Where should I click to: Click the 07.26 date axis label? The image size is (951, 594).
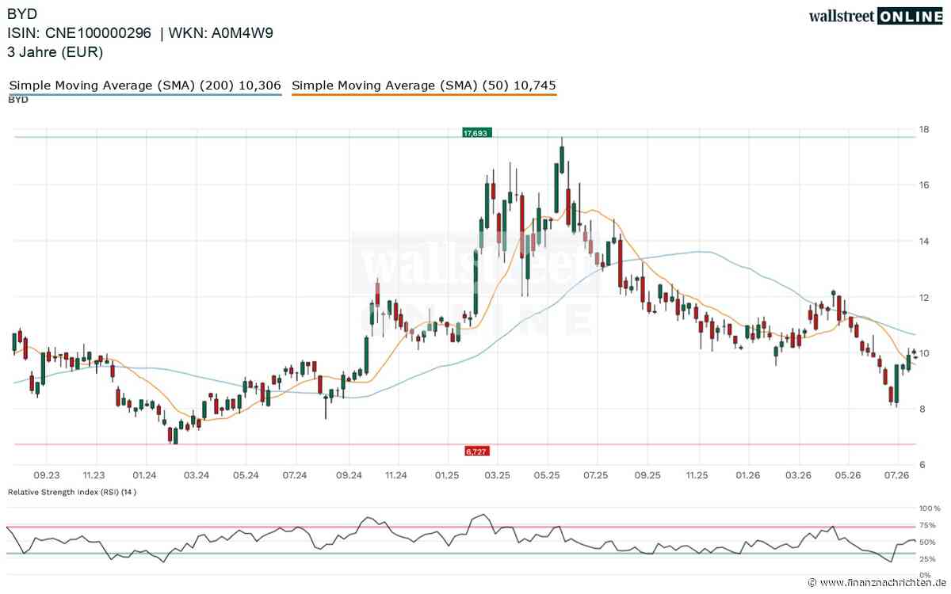coord(897,475)
